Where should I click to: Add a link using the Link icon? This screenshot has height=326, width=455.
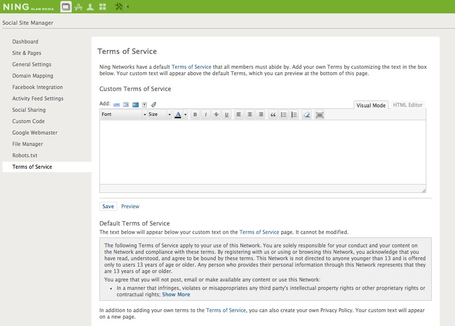point(117,104)
